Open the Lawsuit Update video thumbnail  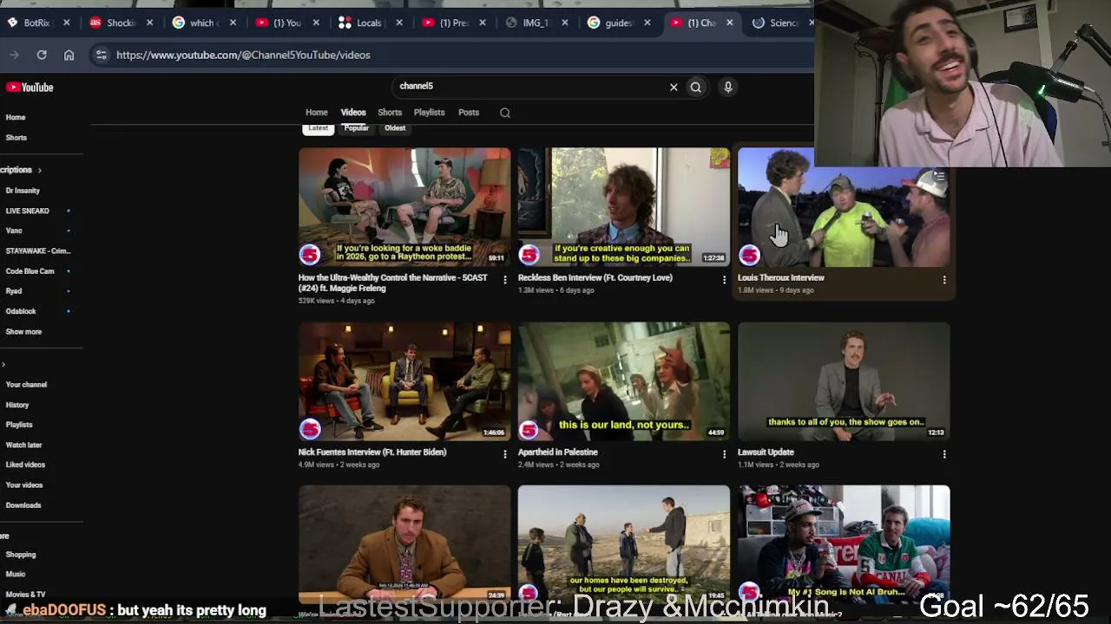point(844,382)
